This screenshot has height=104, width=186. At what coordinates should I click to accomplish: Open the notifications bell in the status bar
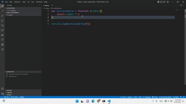pyautogui.click(x=184, y=97)
